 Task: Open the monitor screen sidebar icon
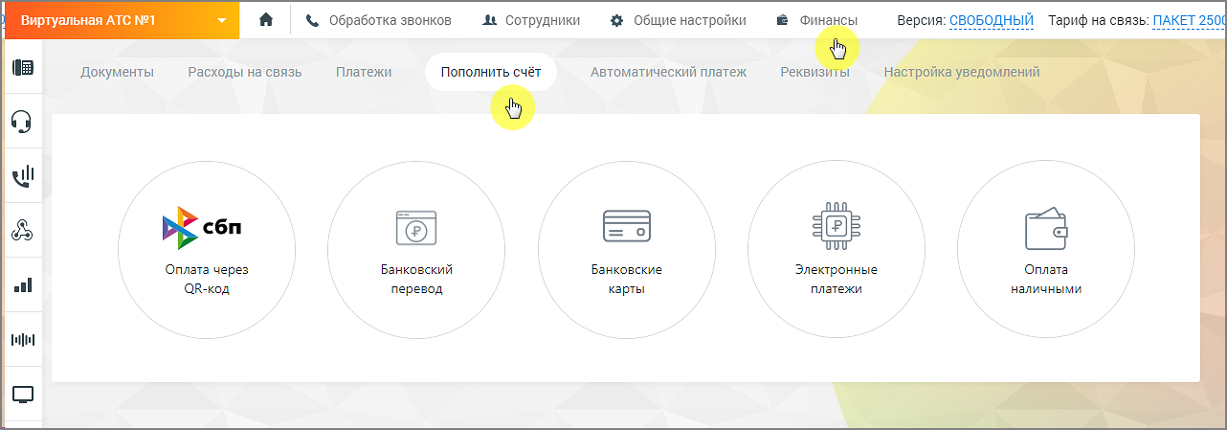[x=22, y=394]
